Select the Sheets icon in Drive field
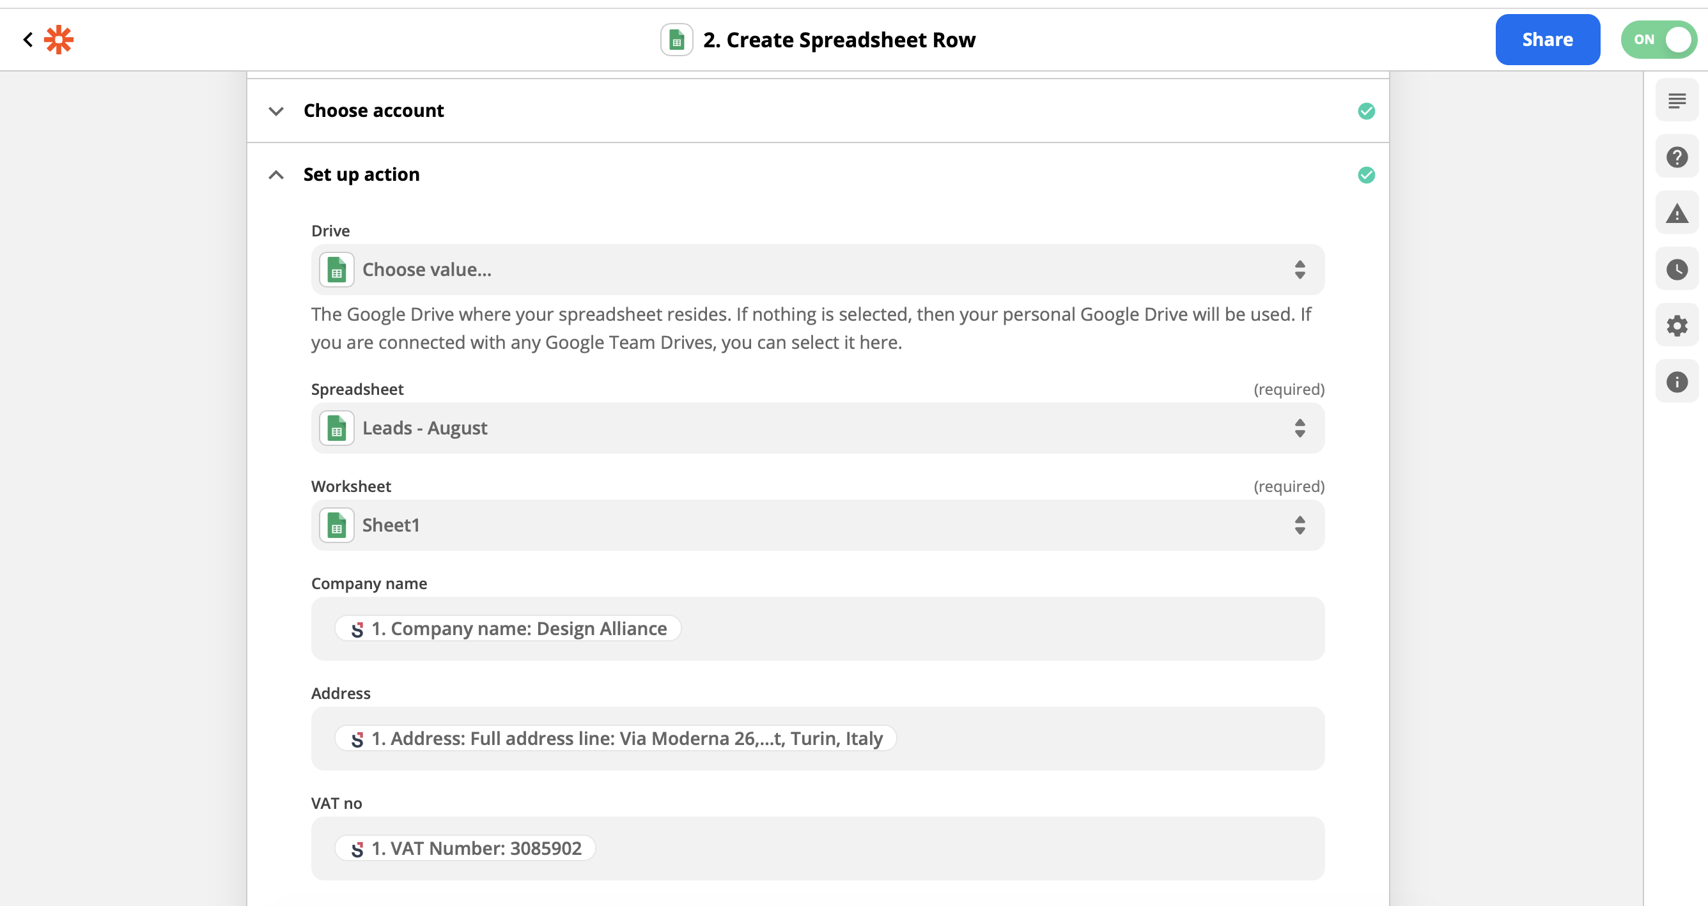 [x=337, y=270]
